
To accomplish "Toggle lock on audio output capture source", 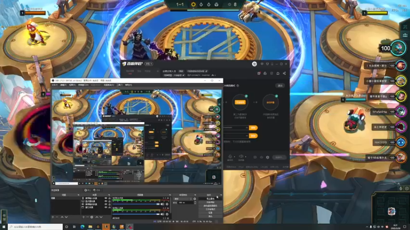I will pos(110,204).
